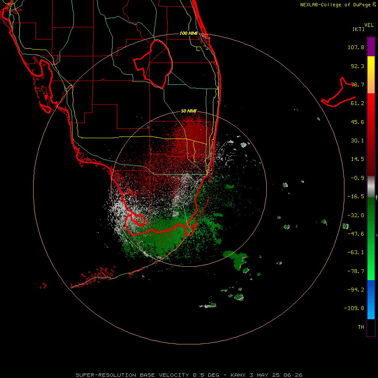Click the TH legend label
Image resolution: width=378 pixels, height=378 pixels.
coord(361,327)
